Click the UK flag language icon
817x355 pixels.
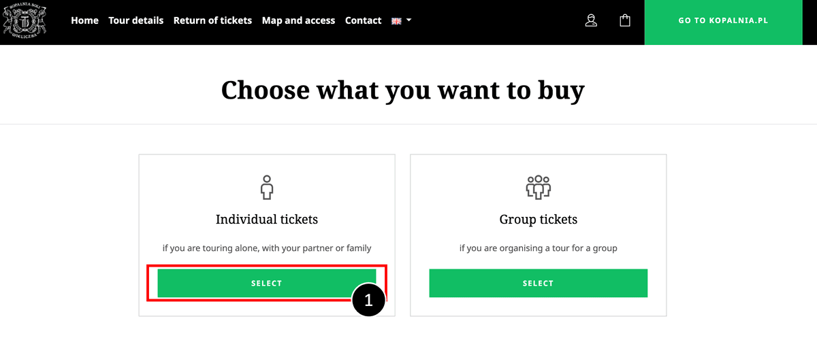tap(396, 21)
